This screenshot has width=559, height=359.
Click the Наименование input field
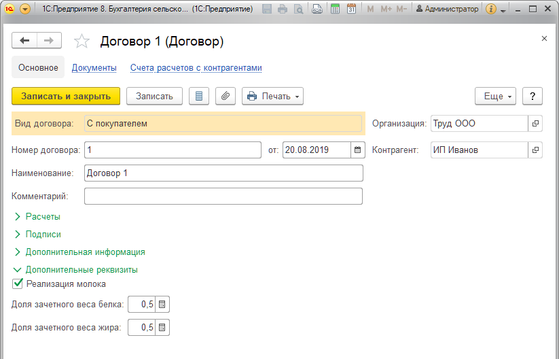click(x=224, y=173)
